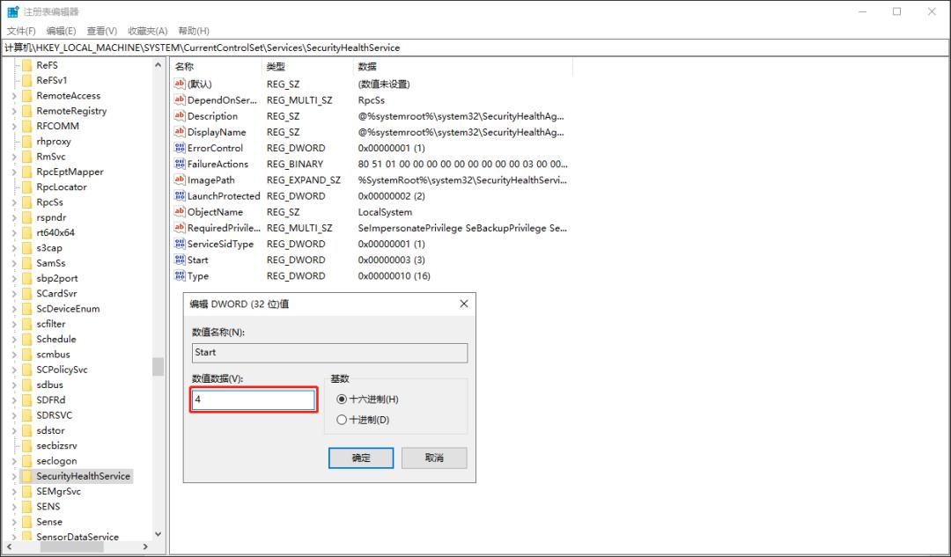The image size is (951, 557).
Task: Open the 编辑(E) menu
Action: click(x=60, y=31)
